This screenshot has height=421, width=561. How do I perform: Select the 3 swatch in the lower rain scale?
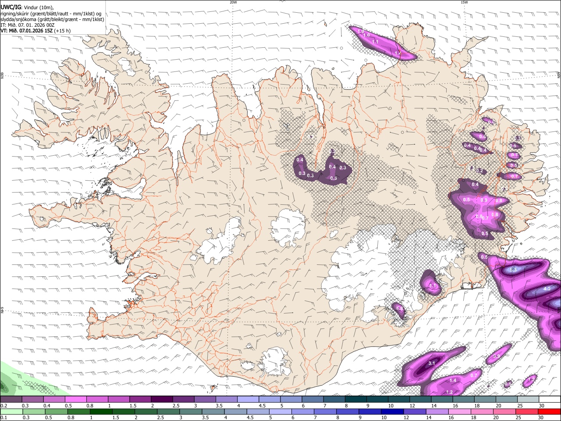click(191, 412)
